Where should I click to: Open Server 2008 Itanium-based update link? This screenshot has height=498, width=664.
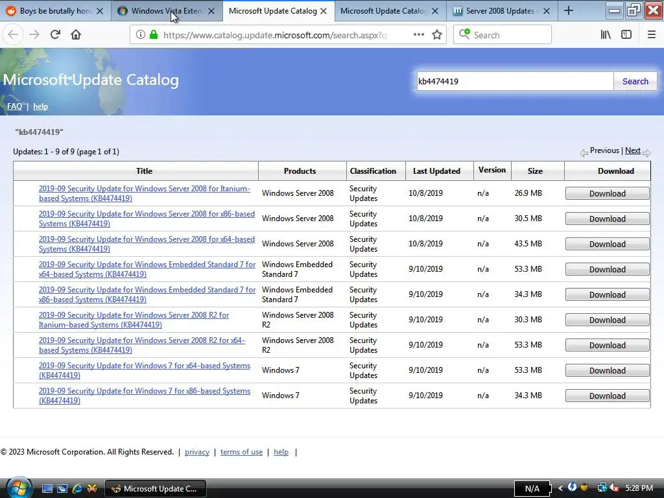(145, 193)
